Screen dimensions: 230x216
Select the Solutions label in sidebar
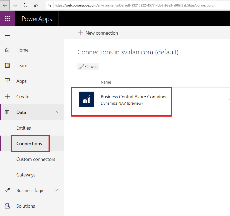pos(26,206)
